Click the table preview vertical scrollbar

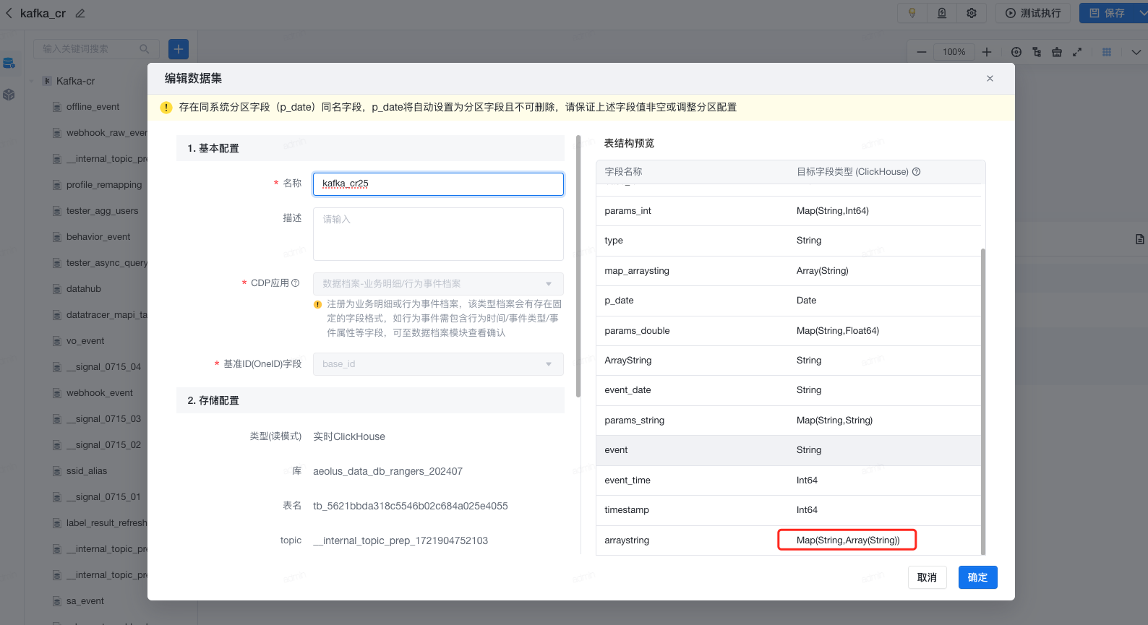point(983,401)
